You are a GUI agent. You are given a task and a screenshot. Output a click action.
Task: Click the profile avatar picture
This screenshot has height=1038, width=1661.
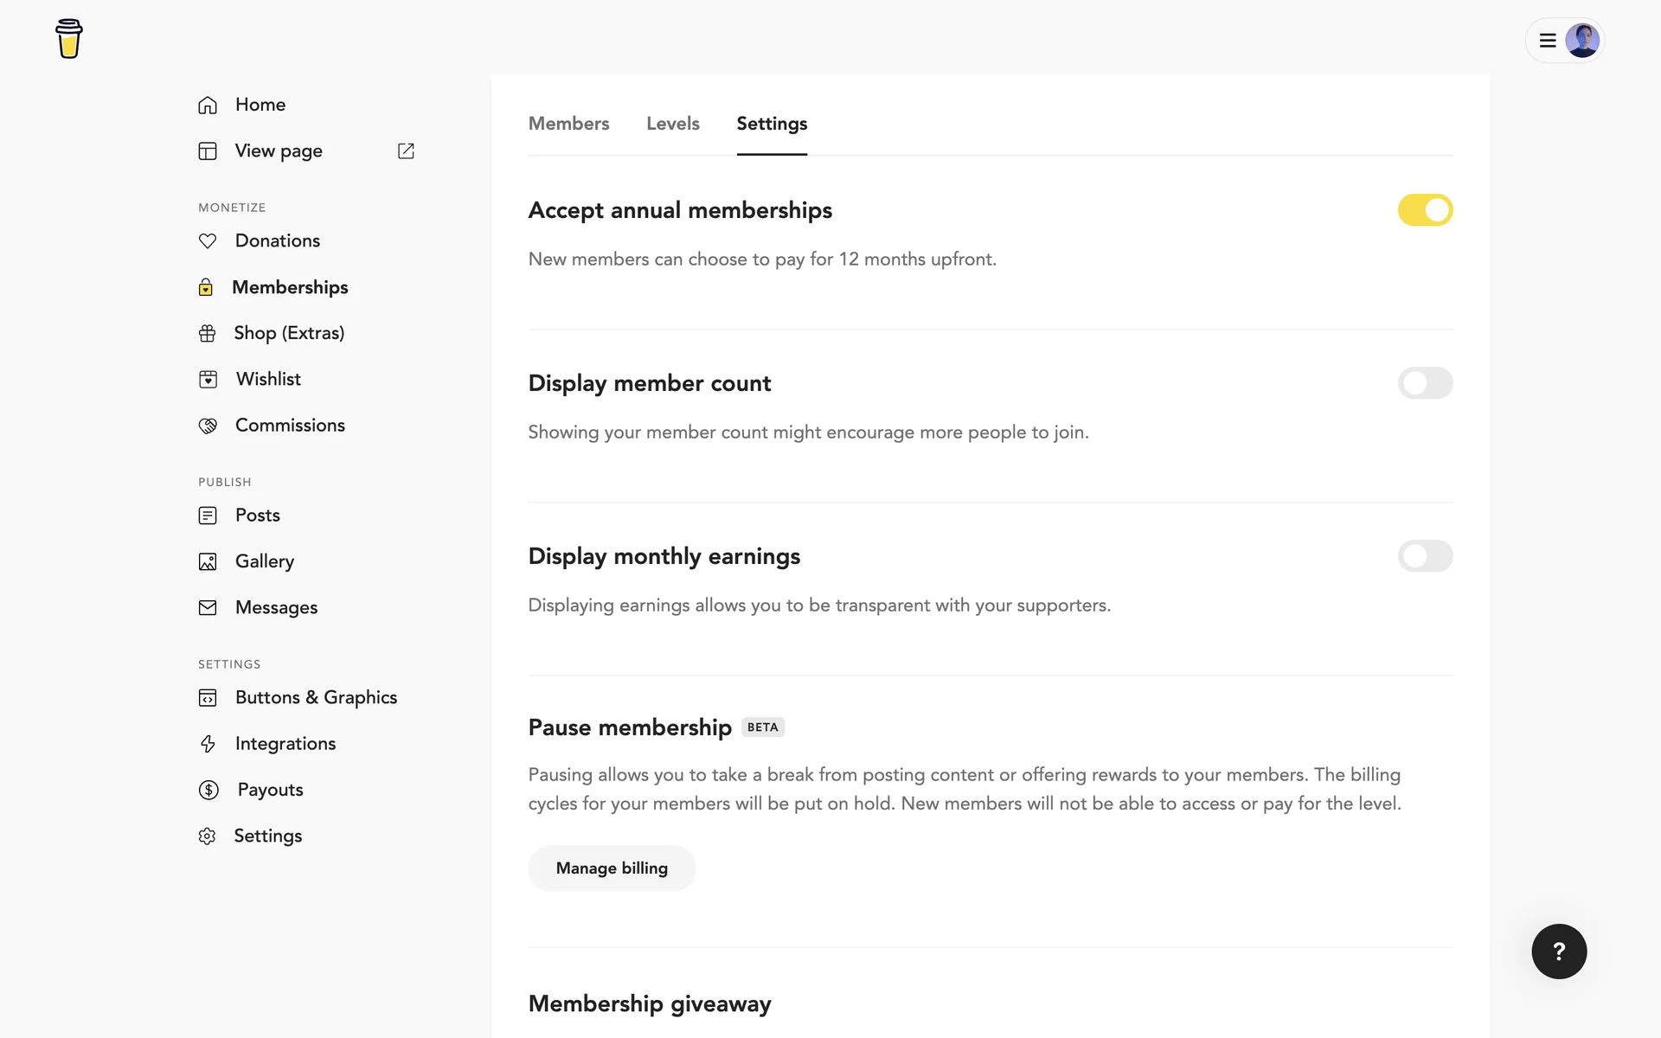(x=1582, y=41)
